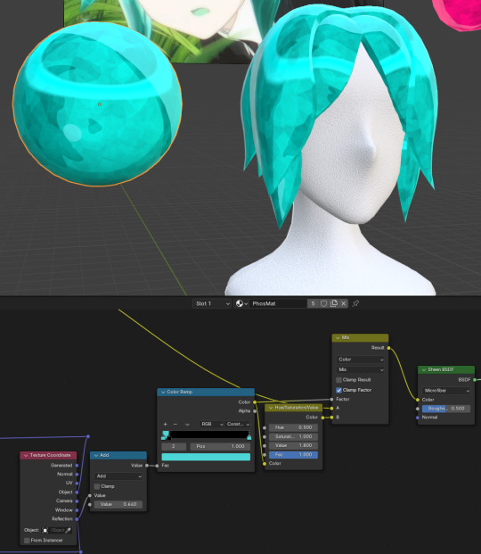The image size is (481, 554).
Task: Open Color Ramp tools chevron menu
Action: [187, 424]
